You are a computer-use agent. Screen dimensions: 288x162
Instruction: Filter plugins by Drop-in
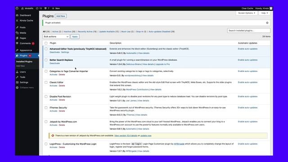[141, 31]
